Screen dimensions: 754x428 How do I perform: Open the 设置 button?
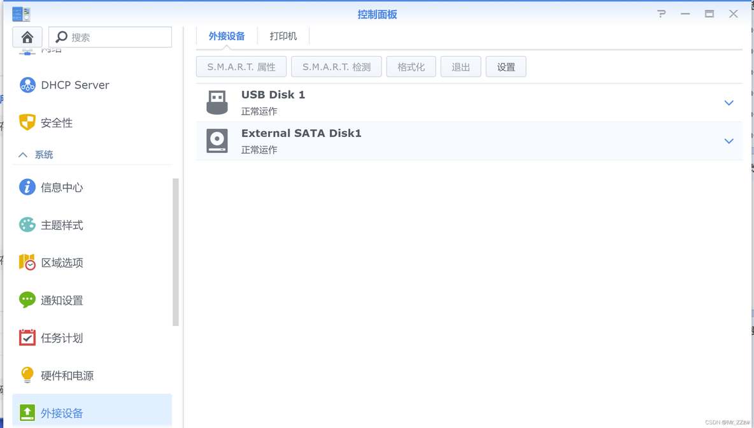[x=506, y=67]
